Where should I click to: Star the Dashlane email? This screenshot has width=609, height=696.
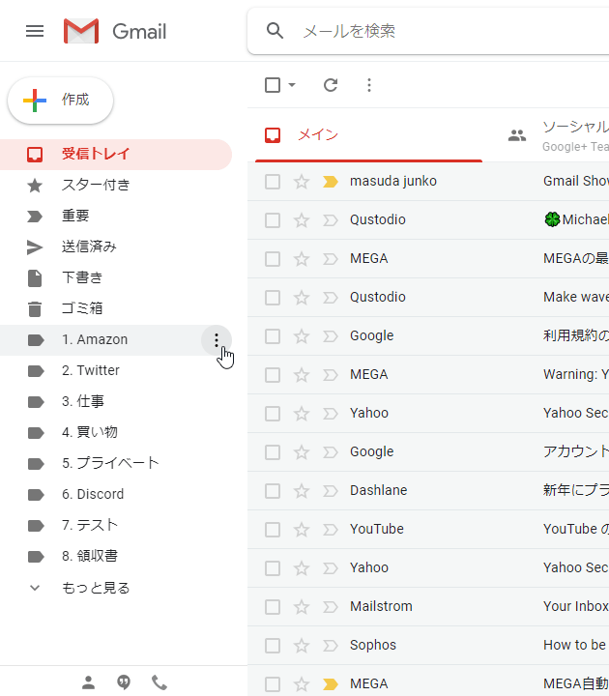(x=302, y=491)
